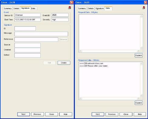The height and width of the screenshot is (119, 148).
Task: Focus the Signature Message field
Action: point(41,34)
